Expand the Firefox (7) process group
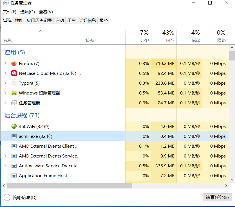 (x=5, y=63)
